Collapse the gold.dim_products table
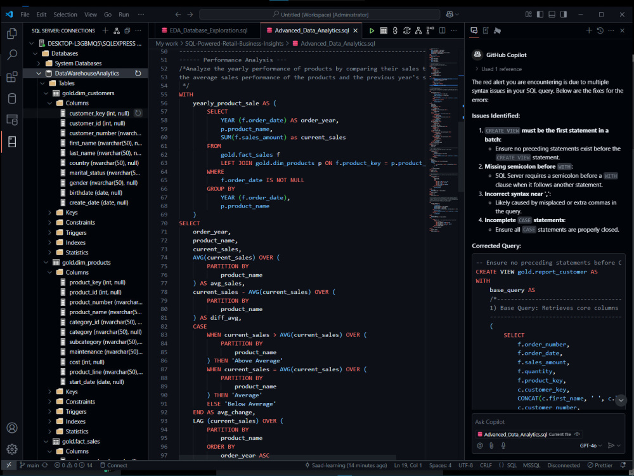Image resolution: width=634 pixels, height=476 pixels. [x=46, y=262]
